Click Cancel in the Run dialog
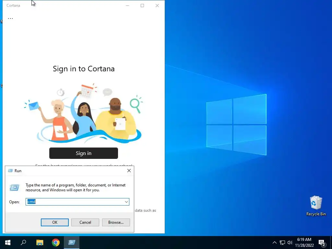The width and height of the screenshot is (332, 249). (x=85, y=222)
